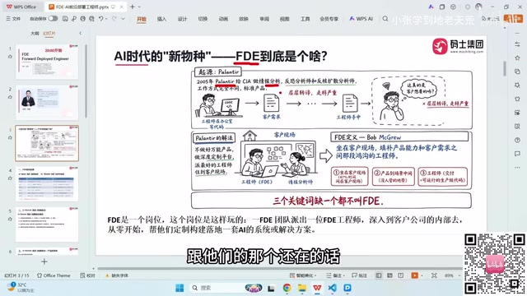Viewport: 527px width, 296px height.
Task: Switch to reading view icon
Action: tap(401, 275)
